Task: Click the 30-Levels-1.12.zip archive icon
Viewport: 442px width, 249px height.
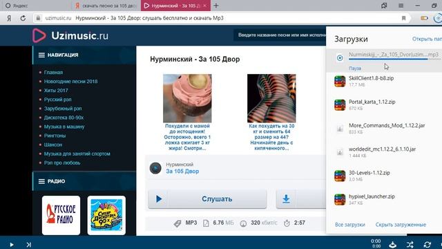Action: pos(340,176)
